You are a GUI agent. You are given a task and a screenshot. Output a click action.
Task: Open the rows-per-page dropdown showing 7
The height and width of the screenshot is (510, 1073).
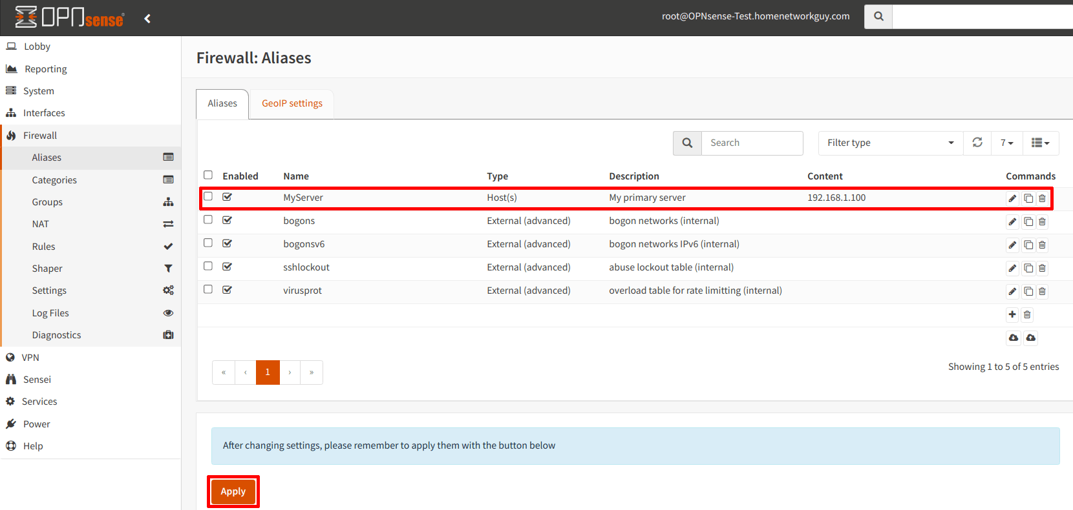coord(1006,143)
